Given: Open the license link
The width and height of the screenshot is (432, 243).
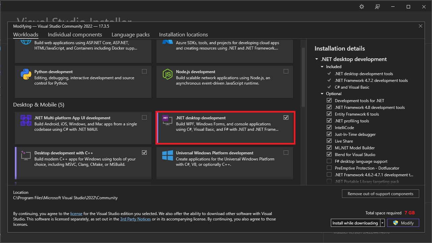Looking at the screenshot, I should pos(76,214).
